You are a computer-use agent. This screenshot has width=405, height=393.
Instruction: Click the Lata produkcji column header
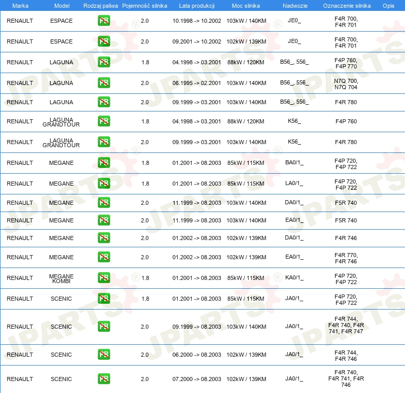[196, 5]
